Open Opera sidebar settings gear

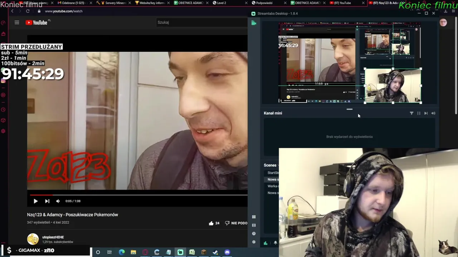coord(3,131)
